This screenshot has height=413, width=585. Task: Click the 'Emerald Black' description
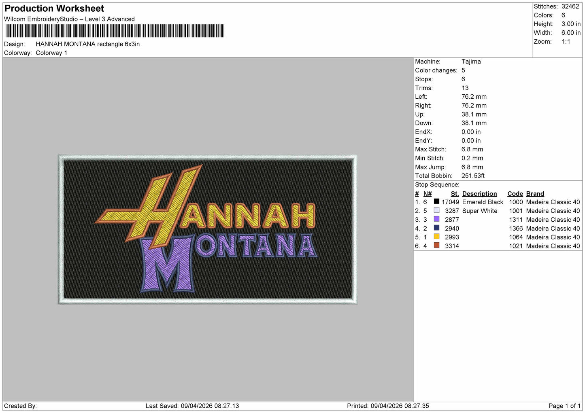click(x=483, y=202)
